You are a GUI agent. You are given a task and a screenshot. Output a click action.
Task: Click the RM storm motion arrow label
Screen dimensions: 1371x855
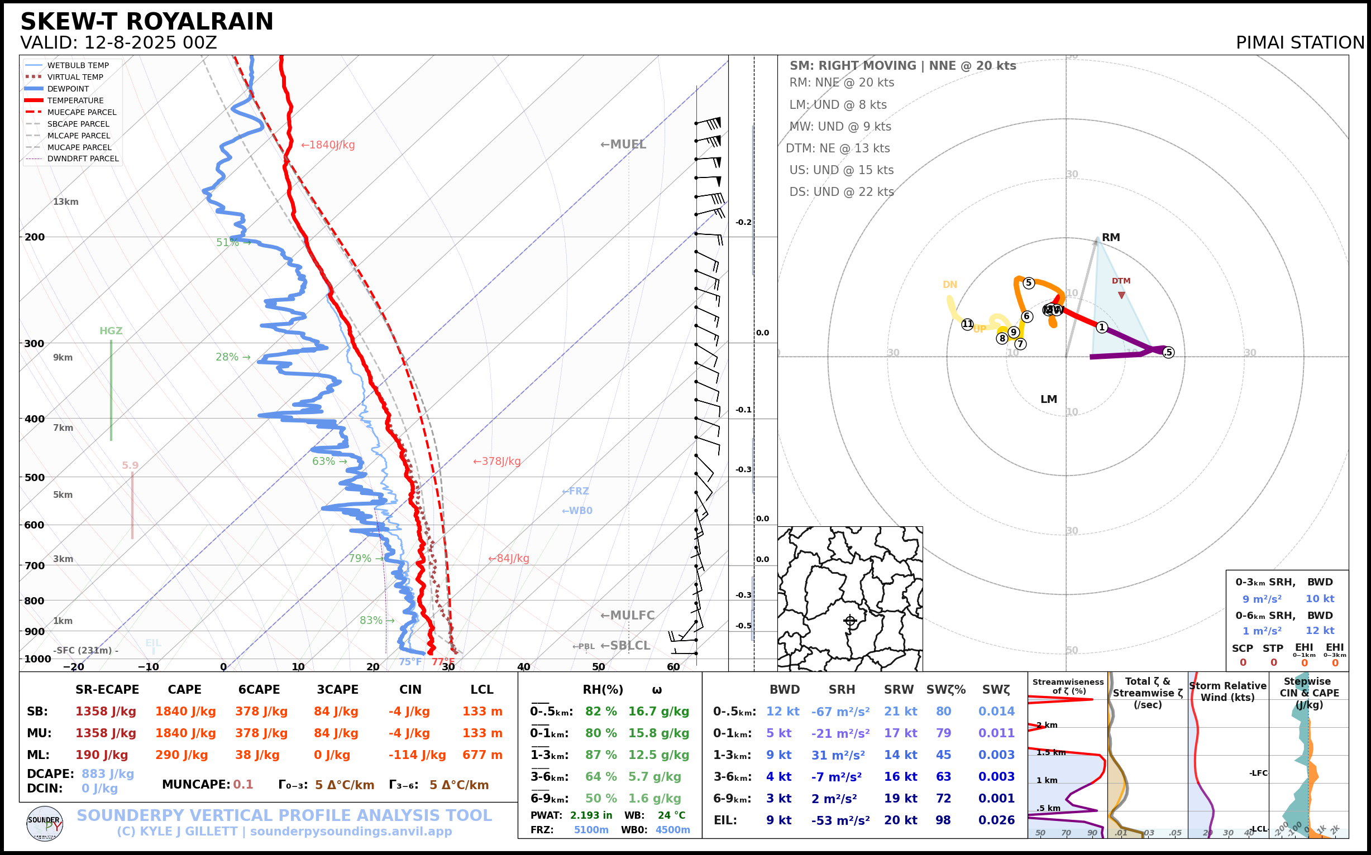coord(1111,238)
